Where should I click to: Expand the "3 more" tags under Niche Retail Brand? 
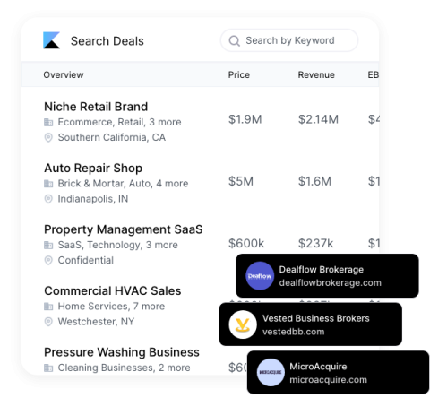[x=165, y=122]
